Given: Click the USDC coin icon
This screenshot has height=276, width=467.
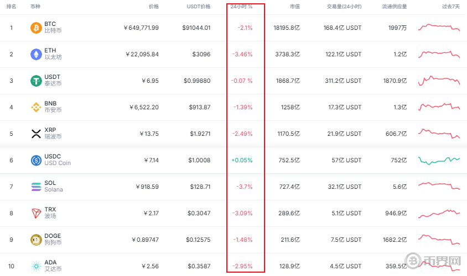Looking at the screenshot, I should click(x=36, y=160).
